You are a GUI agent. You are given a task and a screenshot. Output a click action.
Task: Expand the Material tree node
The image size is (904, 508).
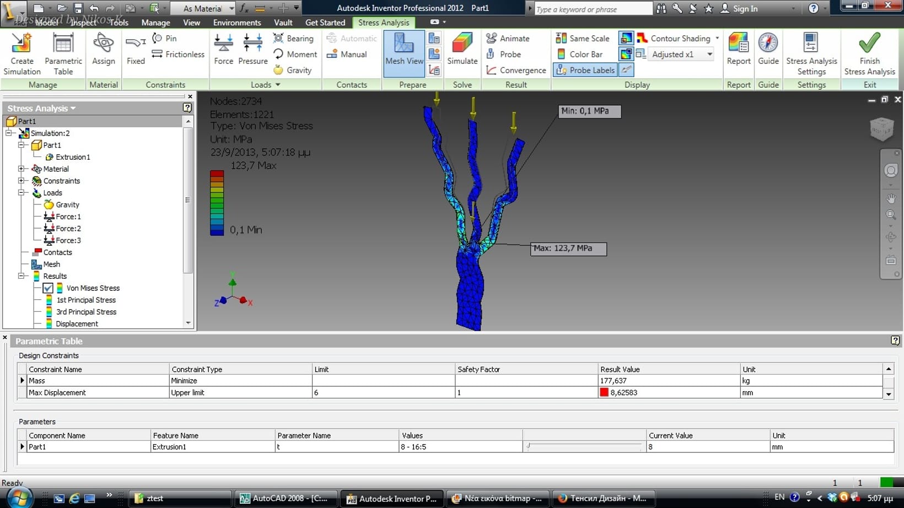pyautogui.click(x=21, y=169)
